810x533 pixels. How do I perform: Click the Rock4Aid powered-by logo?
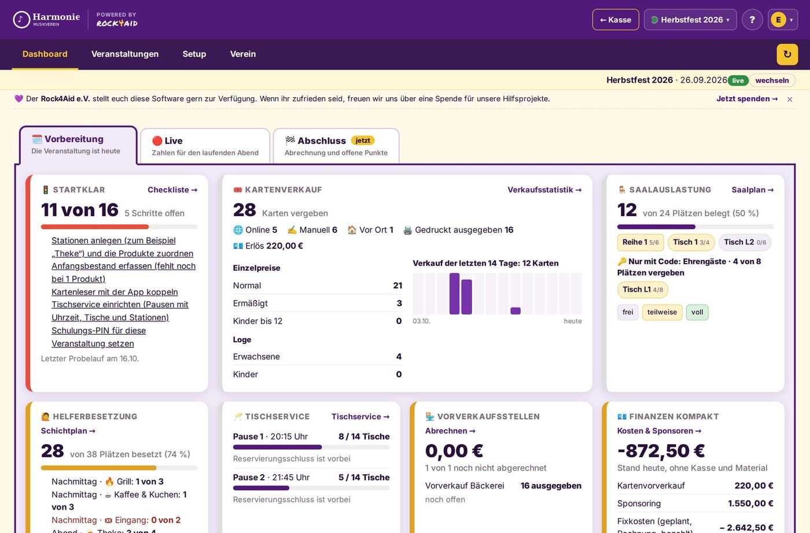click(117, 20)
